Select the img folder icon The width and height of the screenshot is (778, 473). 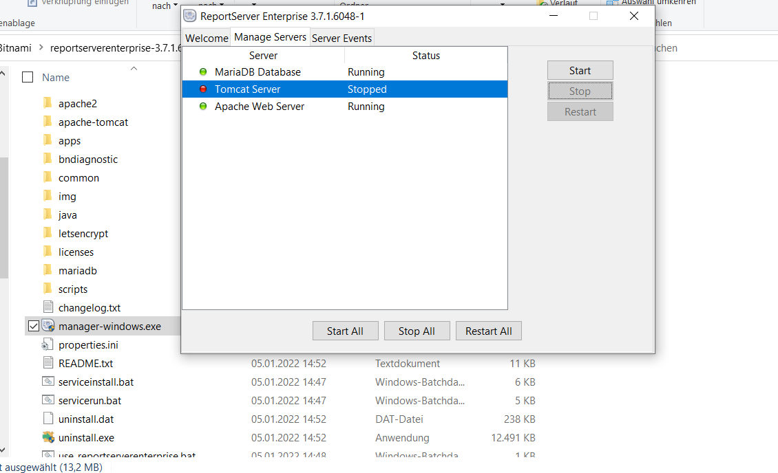(x=48, y=196)
